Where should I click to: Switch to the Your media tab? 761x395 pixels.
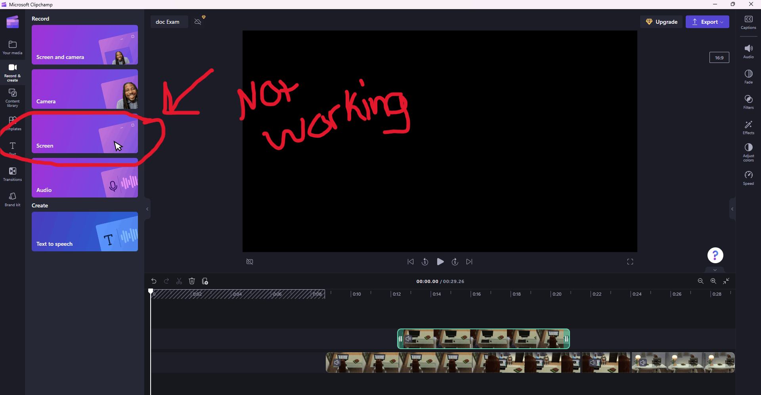(x=12, y=47)
